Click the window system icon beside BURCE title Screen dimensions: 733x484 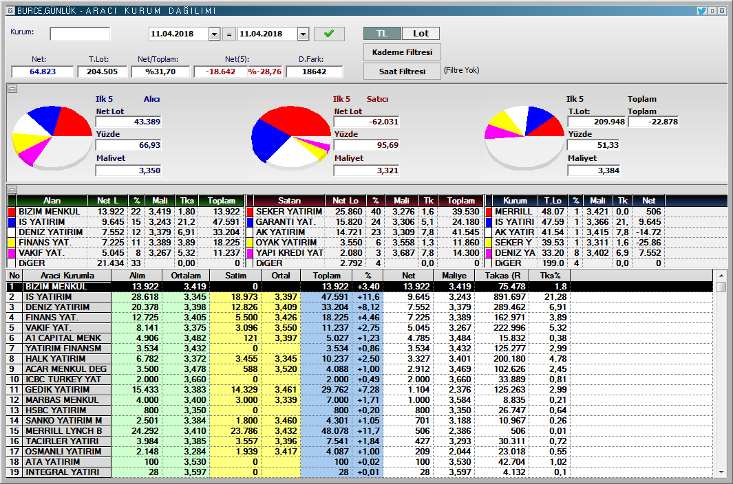(x=11, y=10)
